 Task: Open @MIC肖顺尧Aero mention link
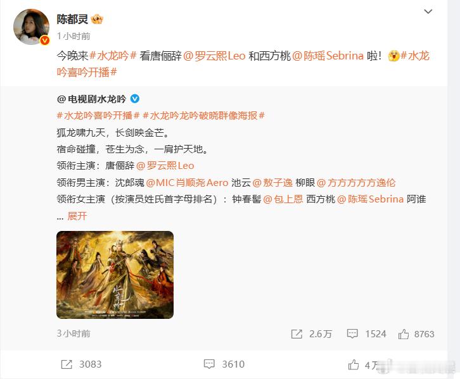[x=187, y=183]
